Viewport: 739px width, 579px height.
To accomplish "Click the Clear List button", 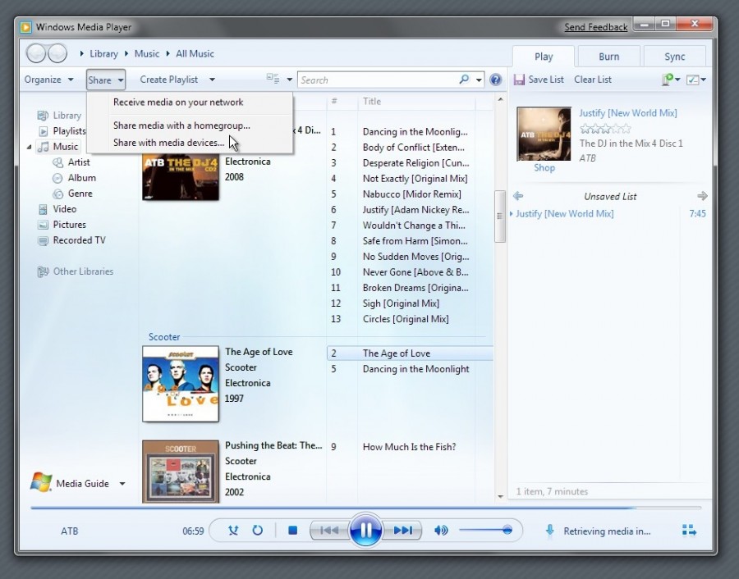I will (592, 80).
